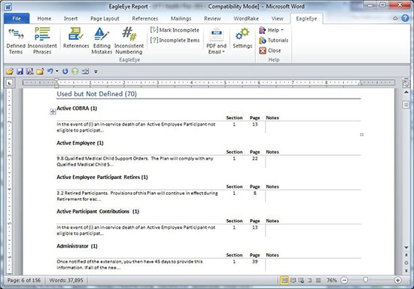This screenshot has height=289, width=414.
Task: Click the 'Administrator (1)' term heading
Action: coord(77,246)
